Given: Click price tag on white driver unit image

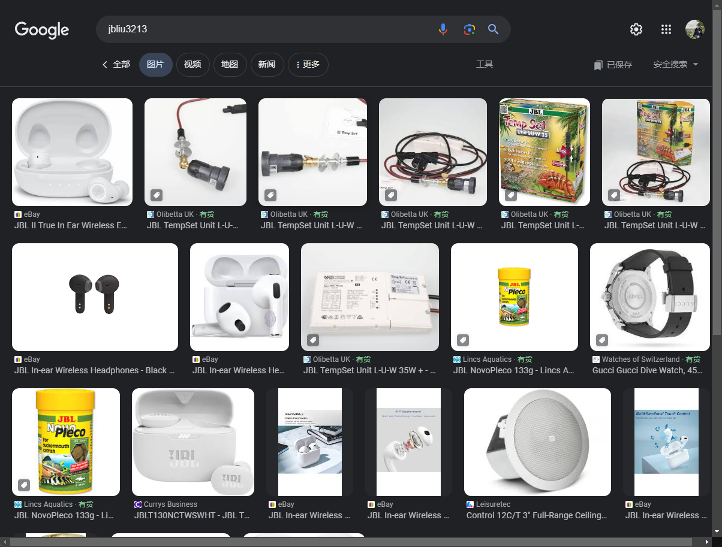Looking at the screenshot, I should (x=312, y=340).
